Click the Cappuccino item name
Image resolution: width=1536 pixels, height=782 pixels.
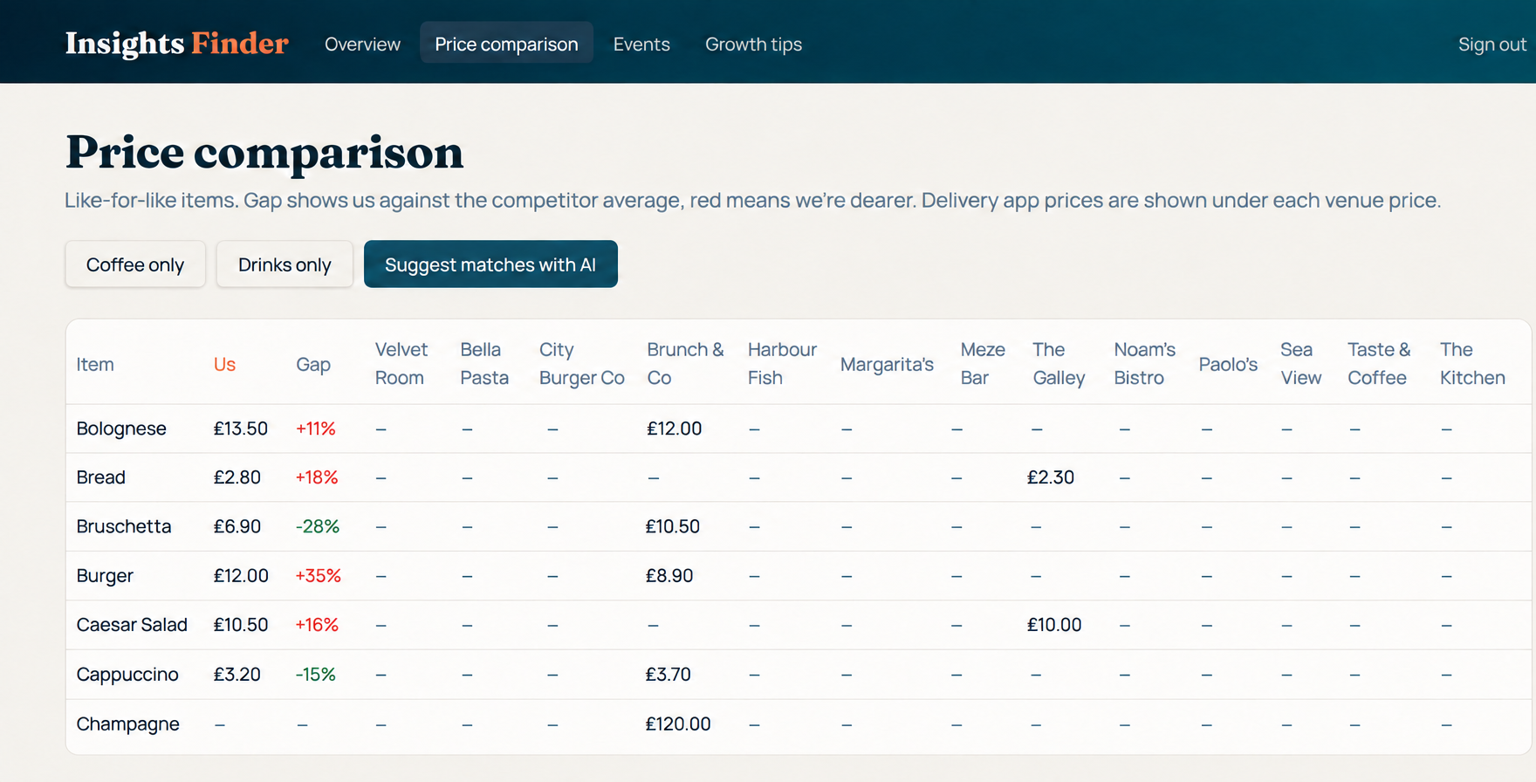(x=127, y=675)
